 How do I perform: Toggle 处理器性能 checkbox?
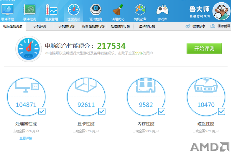click(42, 112)
